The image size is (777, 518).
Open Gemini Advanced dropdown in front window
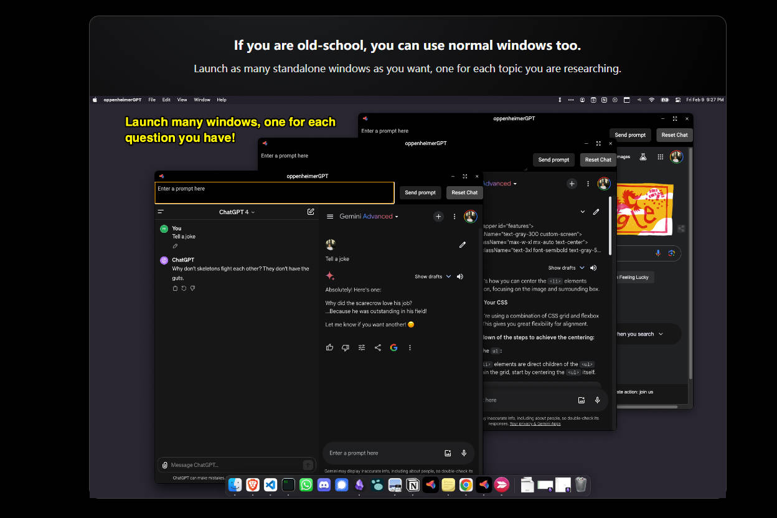coord(369,217)
